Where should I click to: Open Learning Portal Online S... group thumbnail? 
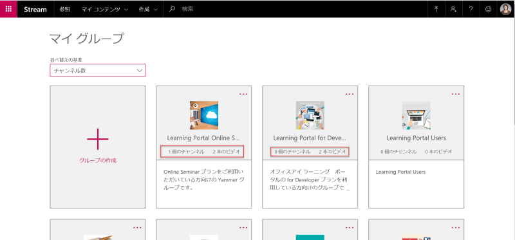[204, 115]
